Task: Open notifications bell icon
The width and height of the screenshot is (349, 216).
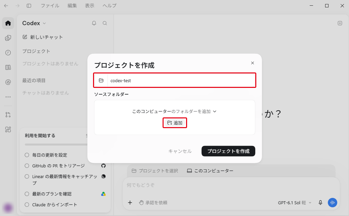Action: 94,23
